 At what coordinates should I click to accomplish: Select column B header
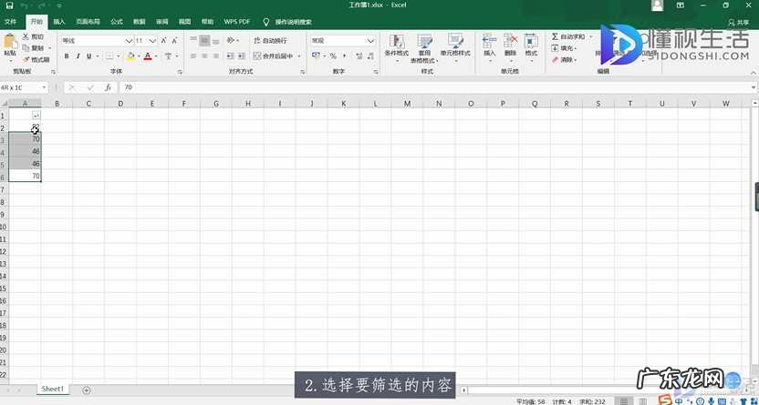[57, 104]
